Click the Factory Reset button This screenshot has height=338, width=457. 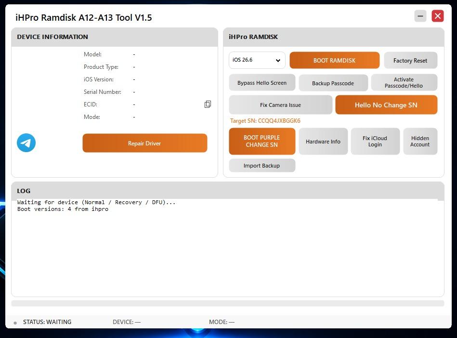click(x=410, y=60)
